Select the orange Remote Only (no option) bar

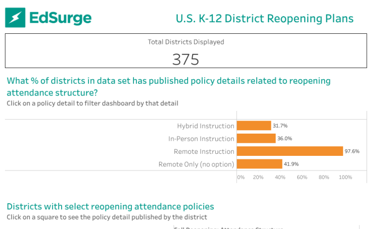(x=259, y=164)
